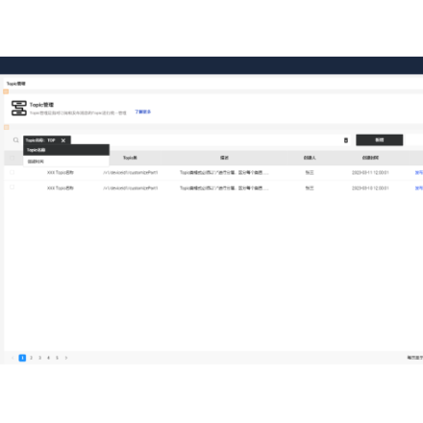
Task: Select the highlighted Topic name filter option
Action: (x=66, y=150)
